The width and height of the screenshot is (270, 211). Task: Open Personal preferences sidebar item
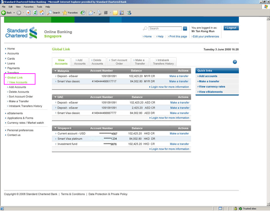click(20, 130)
